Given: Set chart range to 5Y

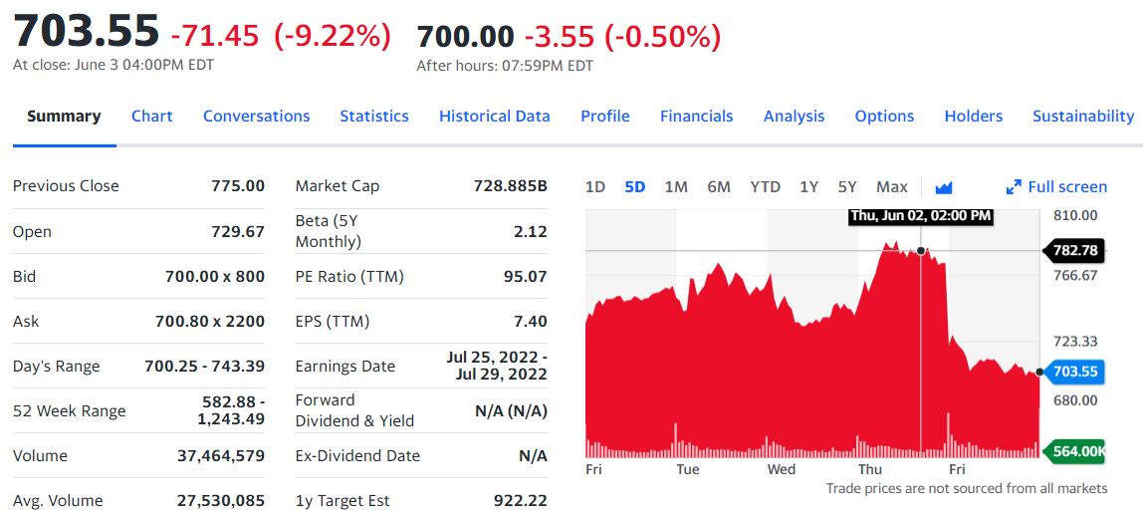Looking at the screenshot, I should click(x=846, y=187).
